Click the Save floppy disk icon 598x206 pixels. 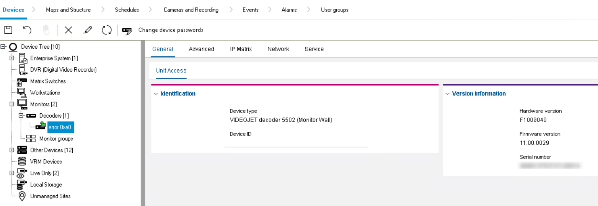coord(8,30)
